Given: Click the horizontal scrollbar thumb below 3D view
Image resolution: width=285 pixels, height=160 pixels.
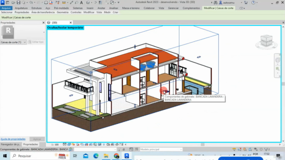Looking at the screenshot, I should (x=203, y=144).
